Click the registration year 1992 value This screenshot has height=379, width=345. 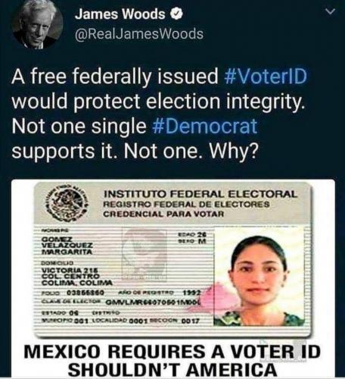coord(192,293)
